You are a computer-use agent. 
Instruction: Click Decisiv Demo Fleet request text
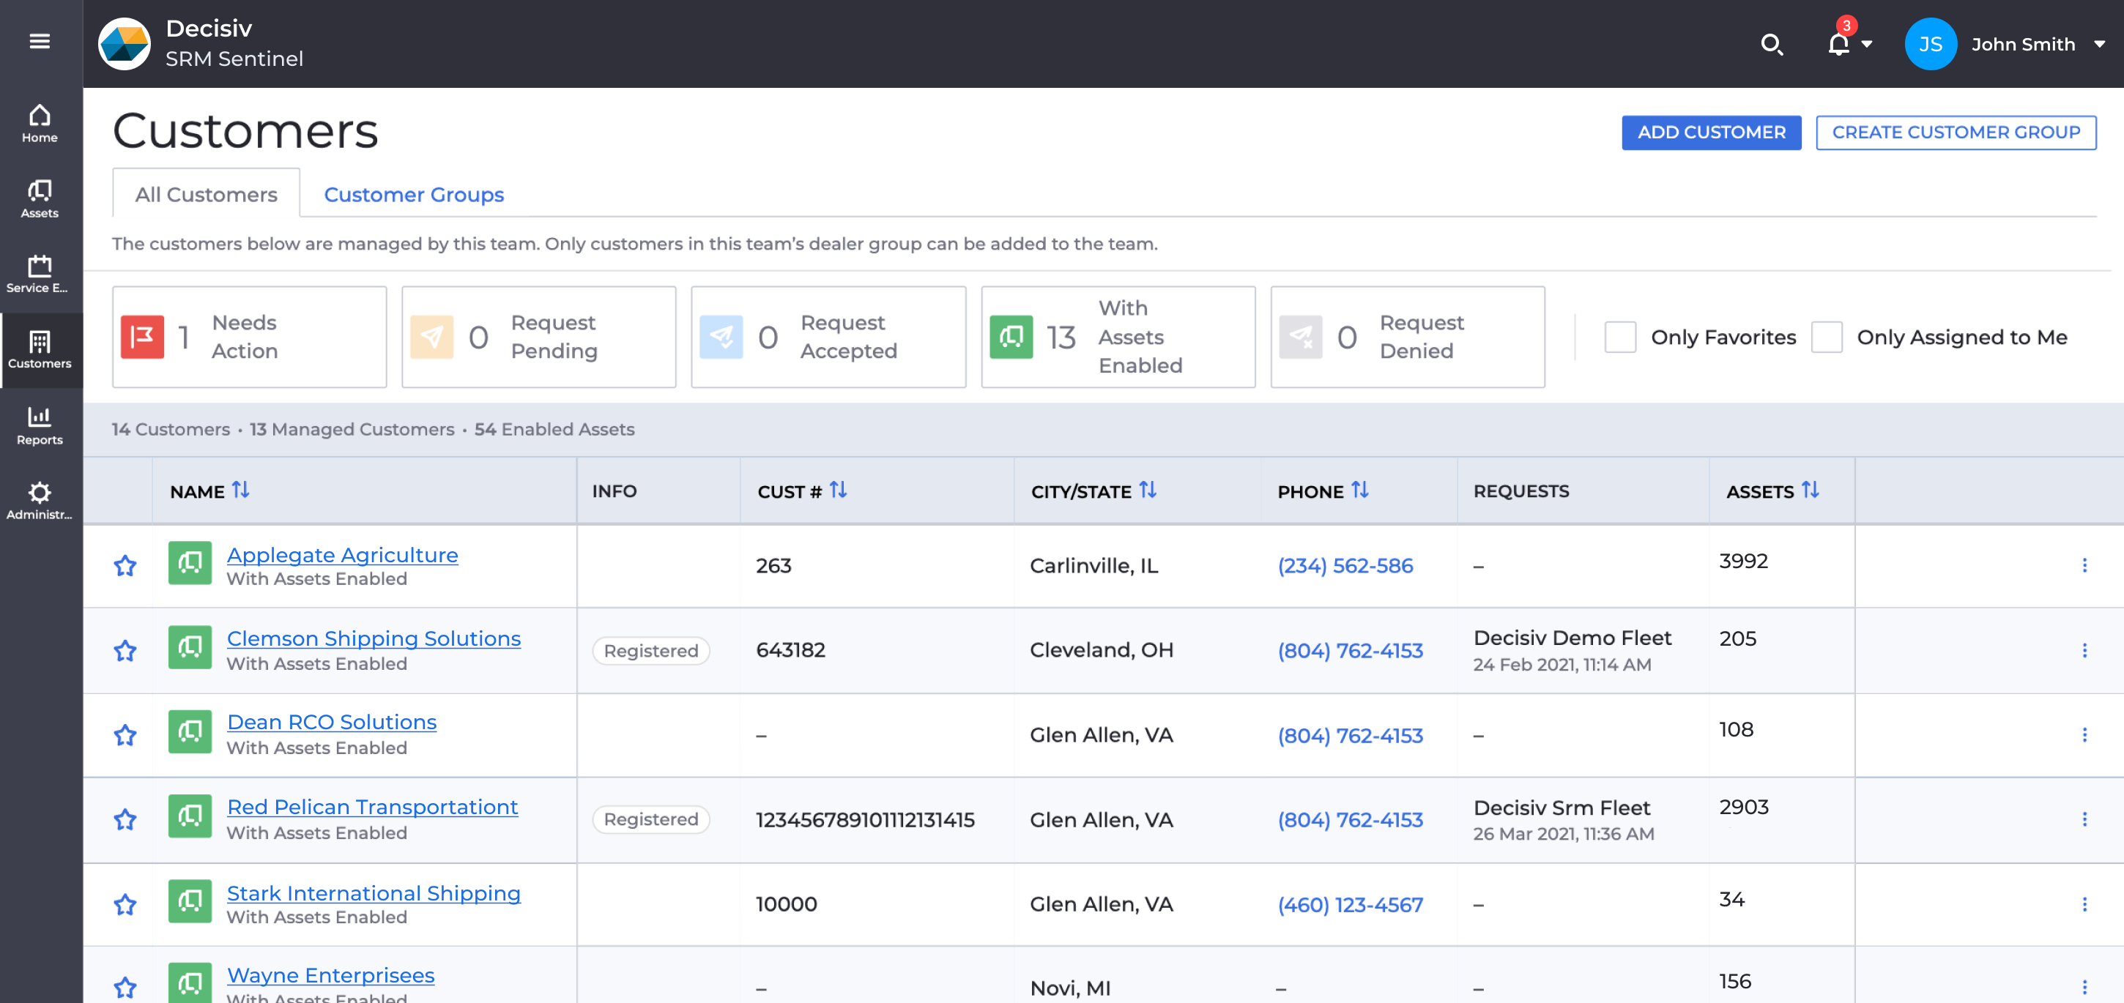pyautogui.click(x=1572, y=638)
